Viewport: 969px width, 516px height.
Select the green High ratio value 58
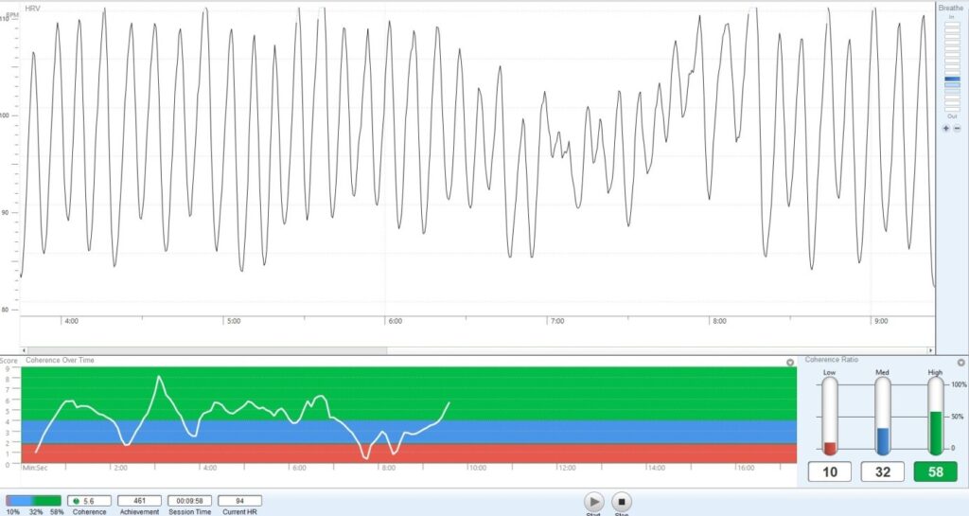[936, 472]
